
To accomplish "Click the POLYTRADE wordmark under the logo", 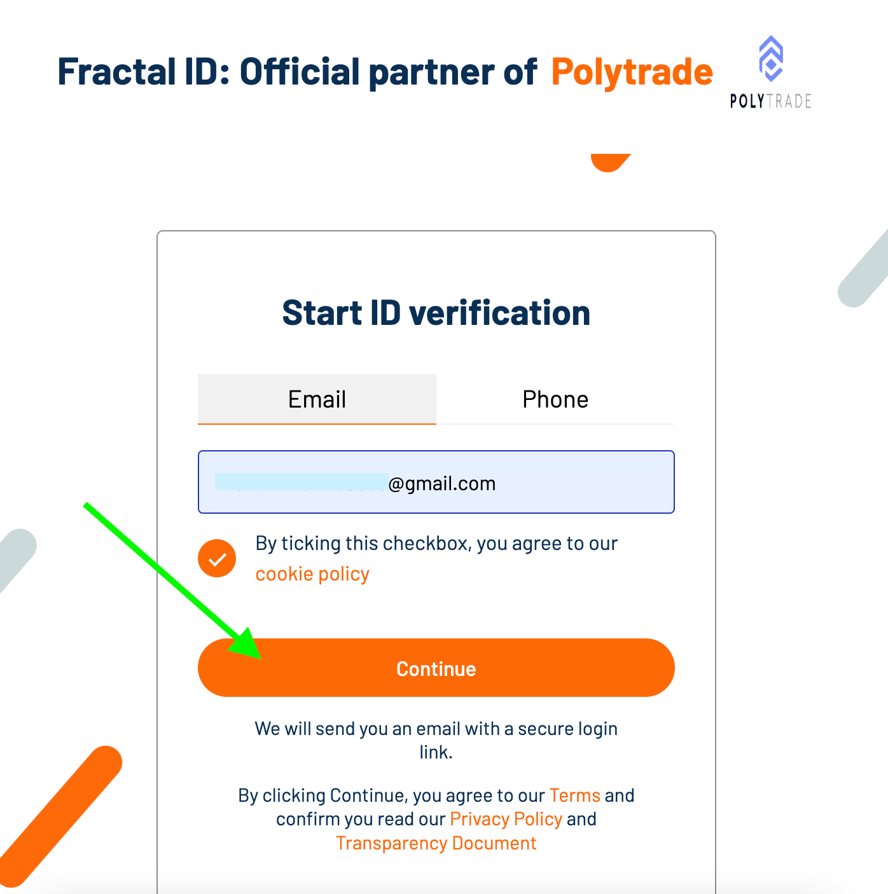I will click(x=771, y=101).
